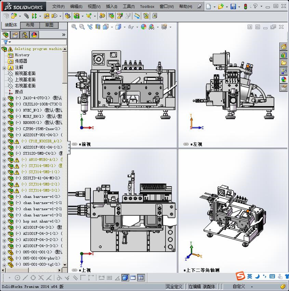
Task: Open the ConfigurationManager tab icon
Action: point(25,35)
